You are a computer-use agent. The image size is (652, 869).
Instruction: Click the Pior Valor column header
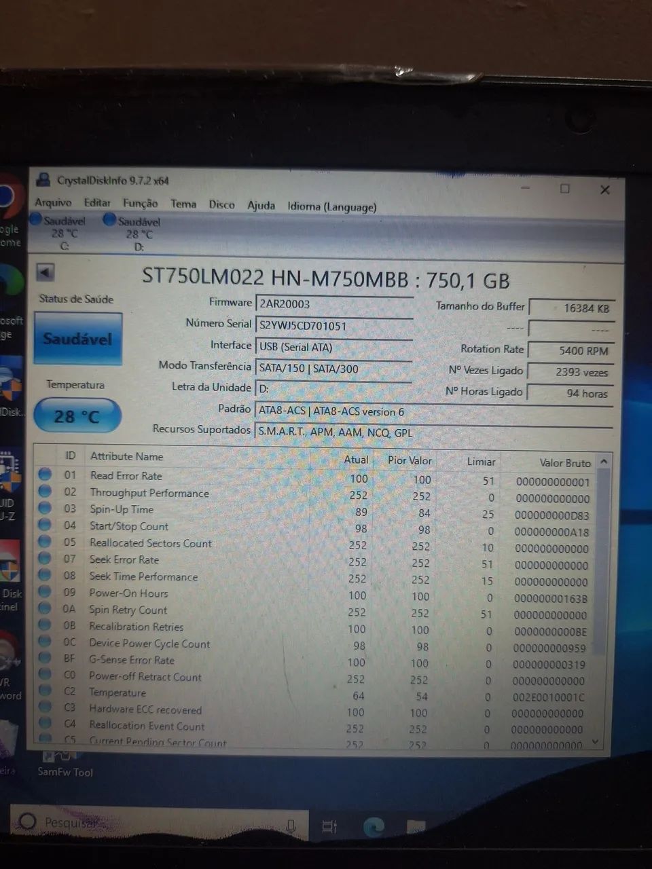pos(410,460)
